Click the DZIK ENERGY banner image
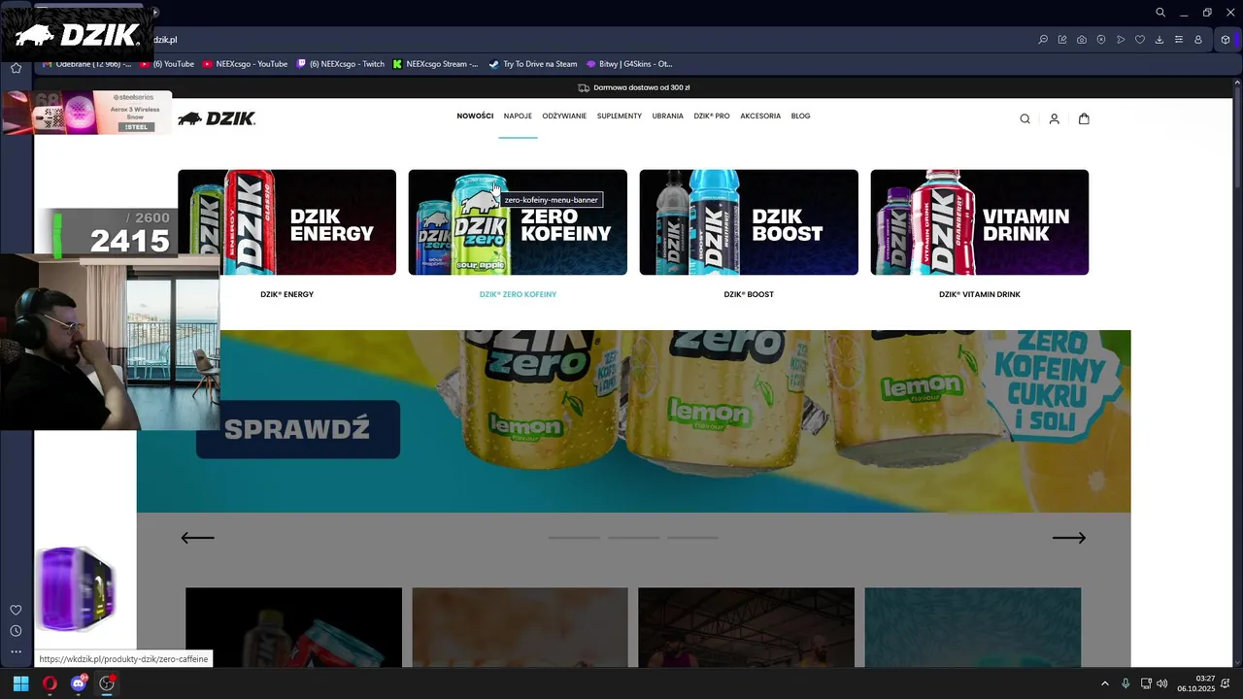1243x699 pixels. 286,222
